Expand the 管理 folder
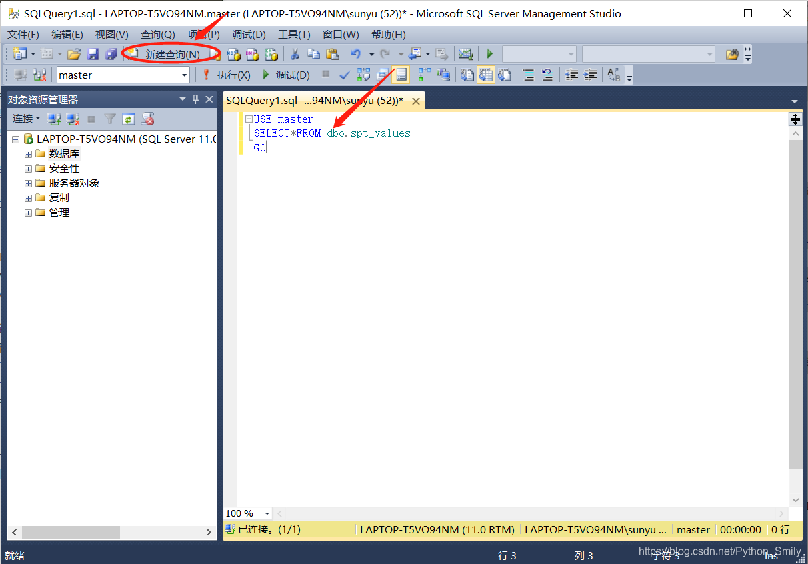The width and height of the screenshot is (808, 564). pyautogui.click(x=28, y=213)
